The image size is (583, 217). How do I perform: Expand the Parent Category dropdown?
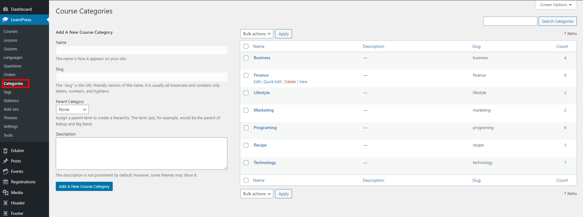[x=72, y=109]
